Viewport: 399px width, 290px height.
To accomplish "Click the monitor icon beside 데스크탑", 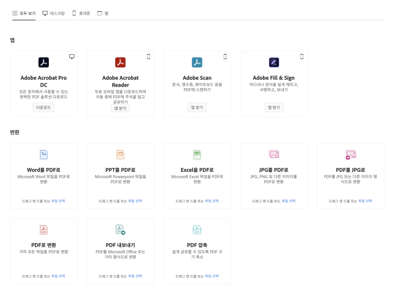I will click(x=45, y=13).
